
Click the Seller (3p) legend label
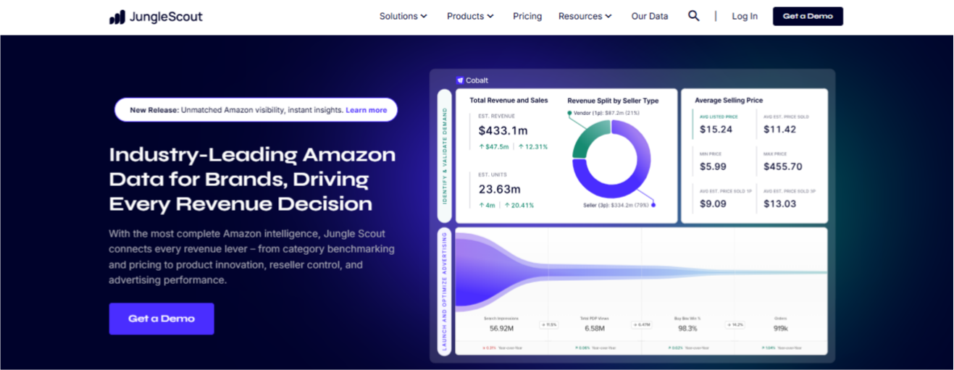pyautogui.click(x=616, y=205)
